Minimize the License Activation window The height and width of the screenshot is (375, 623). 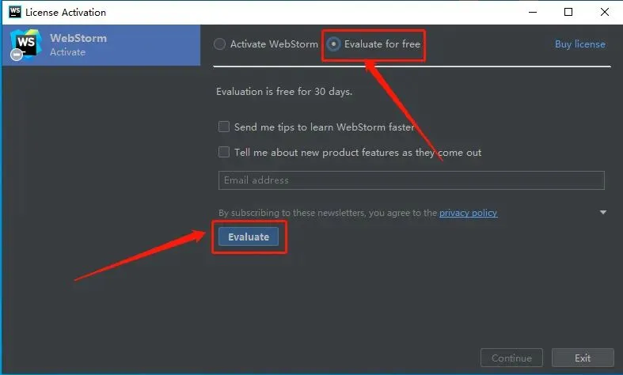tap(533, 13)
